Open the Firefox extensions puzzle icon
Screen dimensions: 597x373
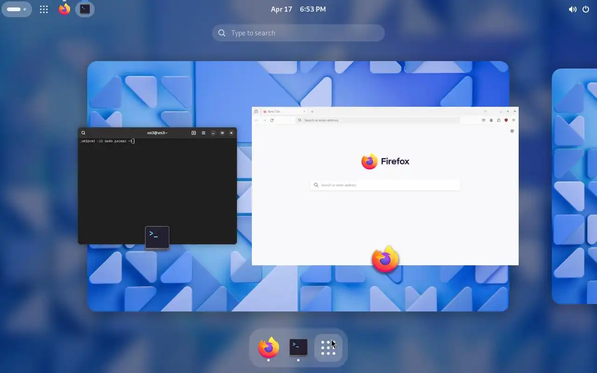click(x=499, y=120)
